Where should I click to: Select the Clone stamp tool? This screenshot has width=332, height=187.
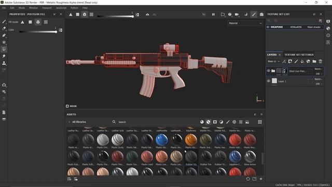point(4,63)
